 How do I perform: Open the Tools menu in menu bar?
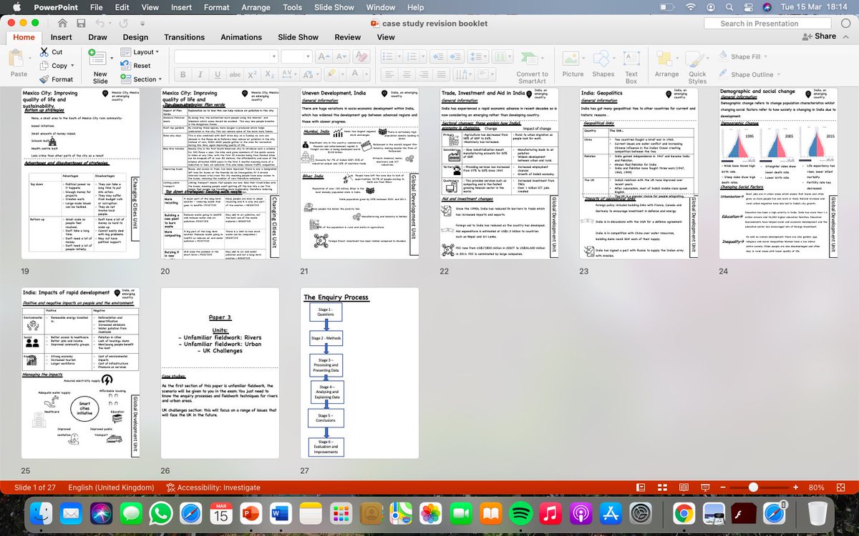point(292,7)
